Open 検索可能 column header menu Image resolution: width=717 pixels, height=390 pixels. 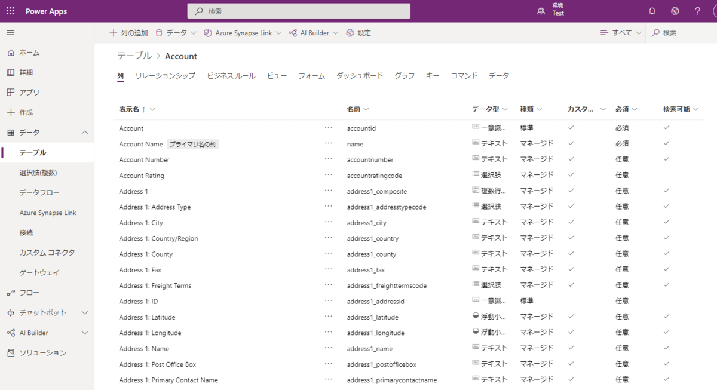tap(681, 109)
